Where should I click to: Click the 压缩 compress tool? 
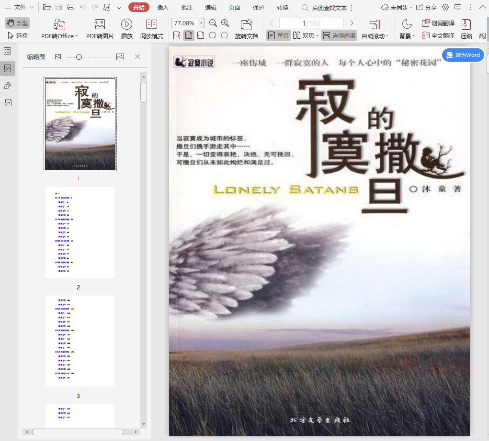pyautogui.click(x=466, y=29)
